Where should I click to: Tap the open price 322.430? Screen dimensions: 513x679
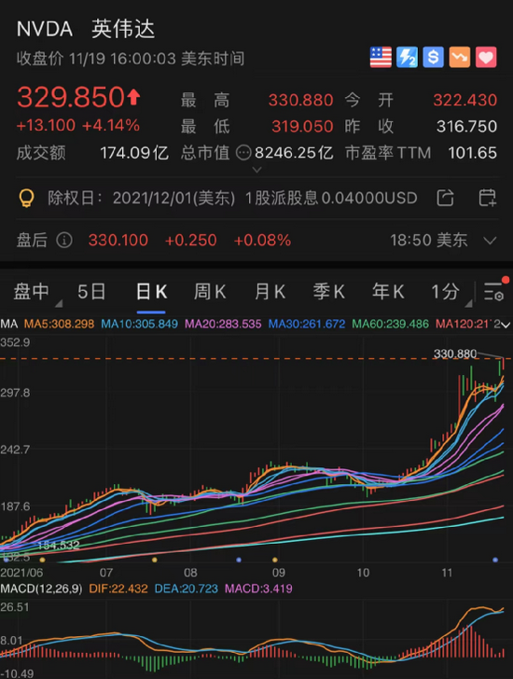coord(465,100)
